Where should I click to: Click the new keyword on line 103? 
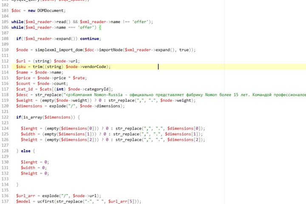click(31, 11)
